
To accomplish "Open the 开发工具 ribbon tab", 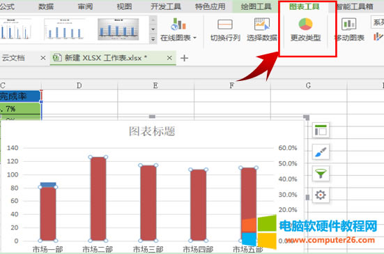I will click(166, 6).
